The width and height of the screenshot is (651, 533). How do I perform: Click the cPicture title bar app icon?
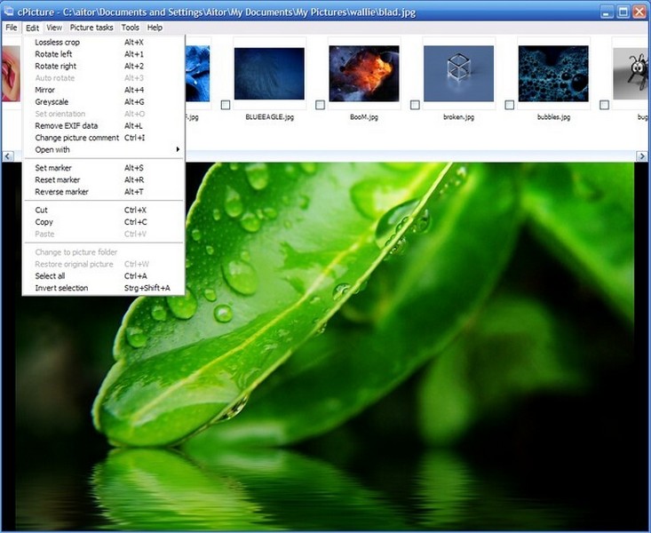point(8,12)
